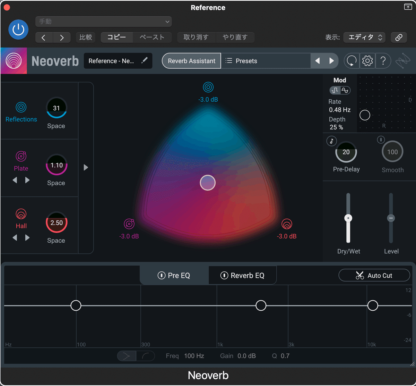The height and width of the screenshot is (386, 416).
Task: Toggle Pre-Delay tempo sync note icon
Action: tap(332, 141)
